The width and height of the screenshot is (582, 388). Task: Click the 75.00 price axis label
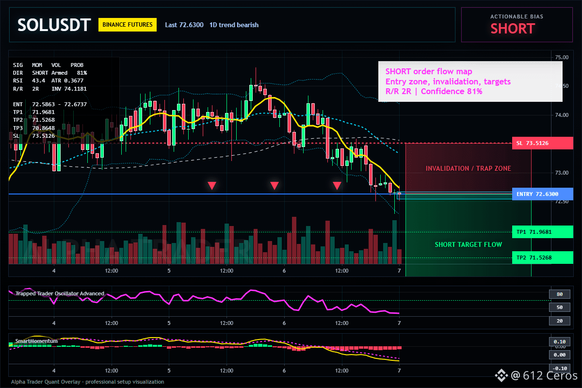(x=562, y=57)
